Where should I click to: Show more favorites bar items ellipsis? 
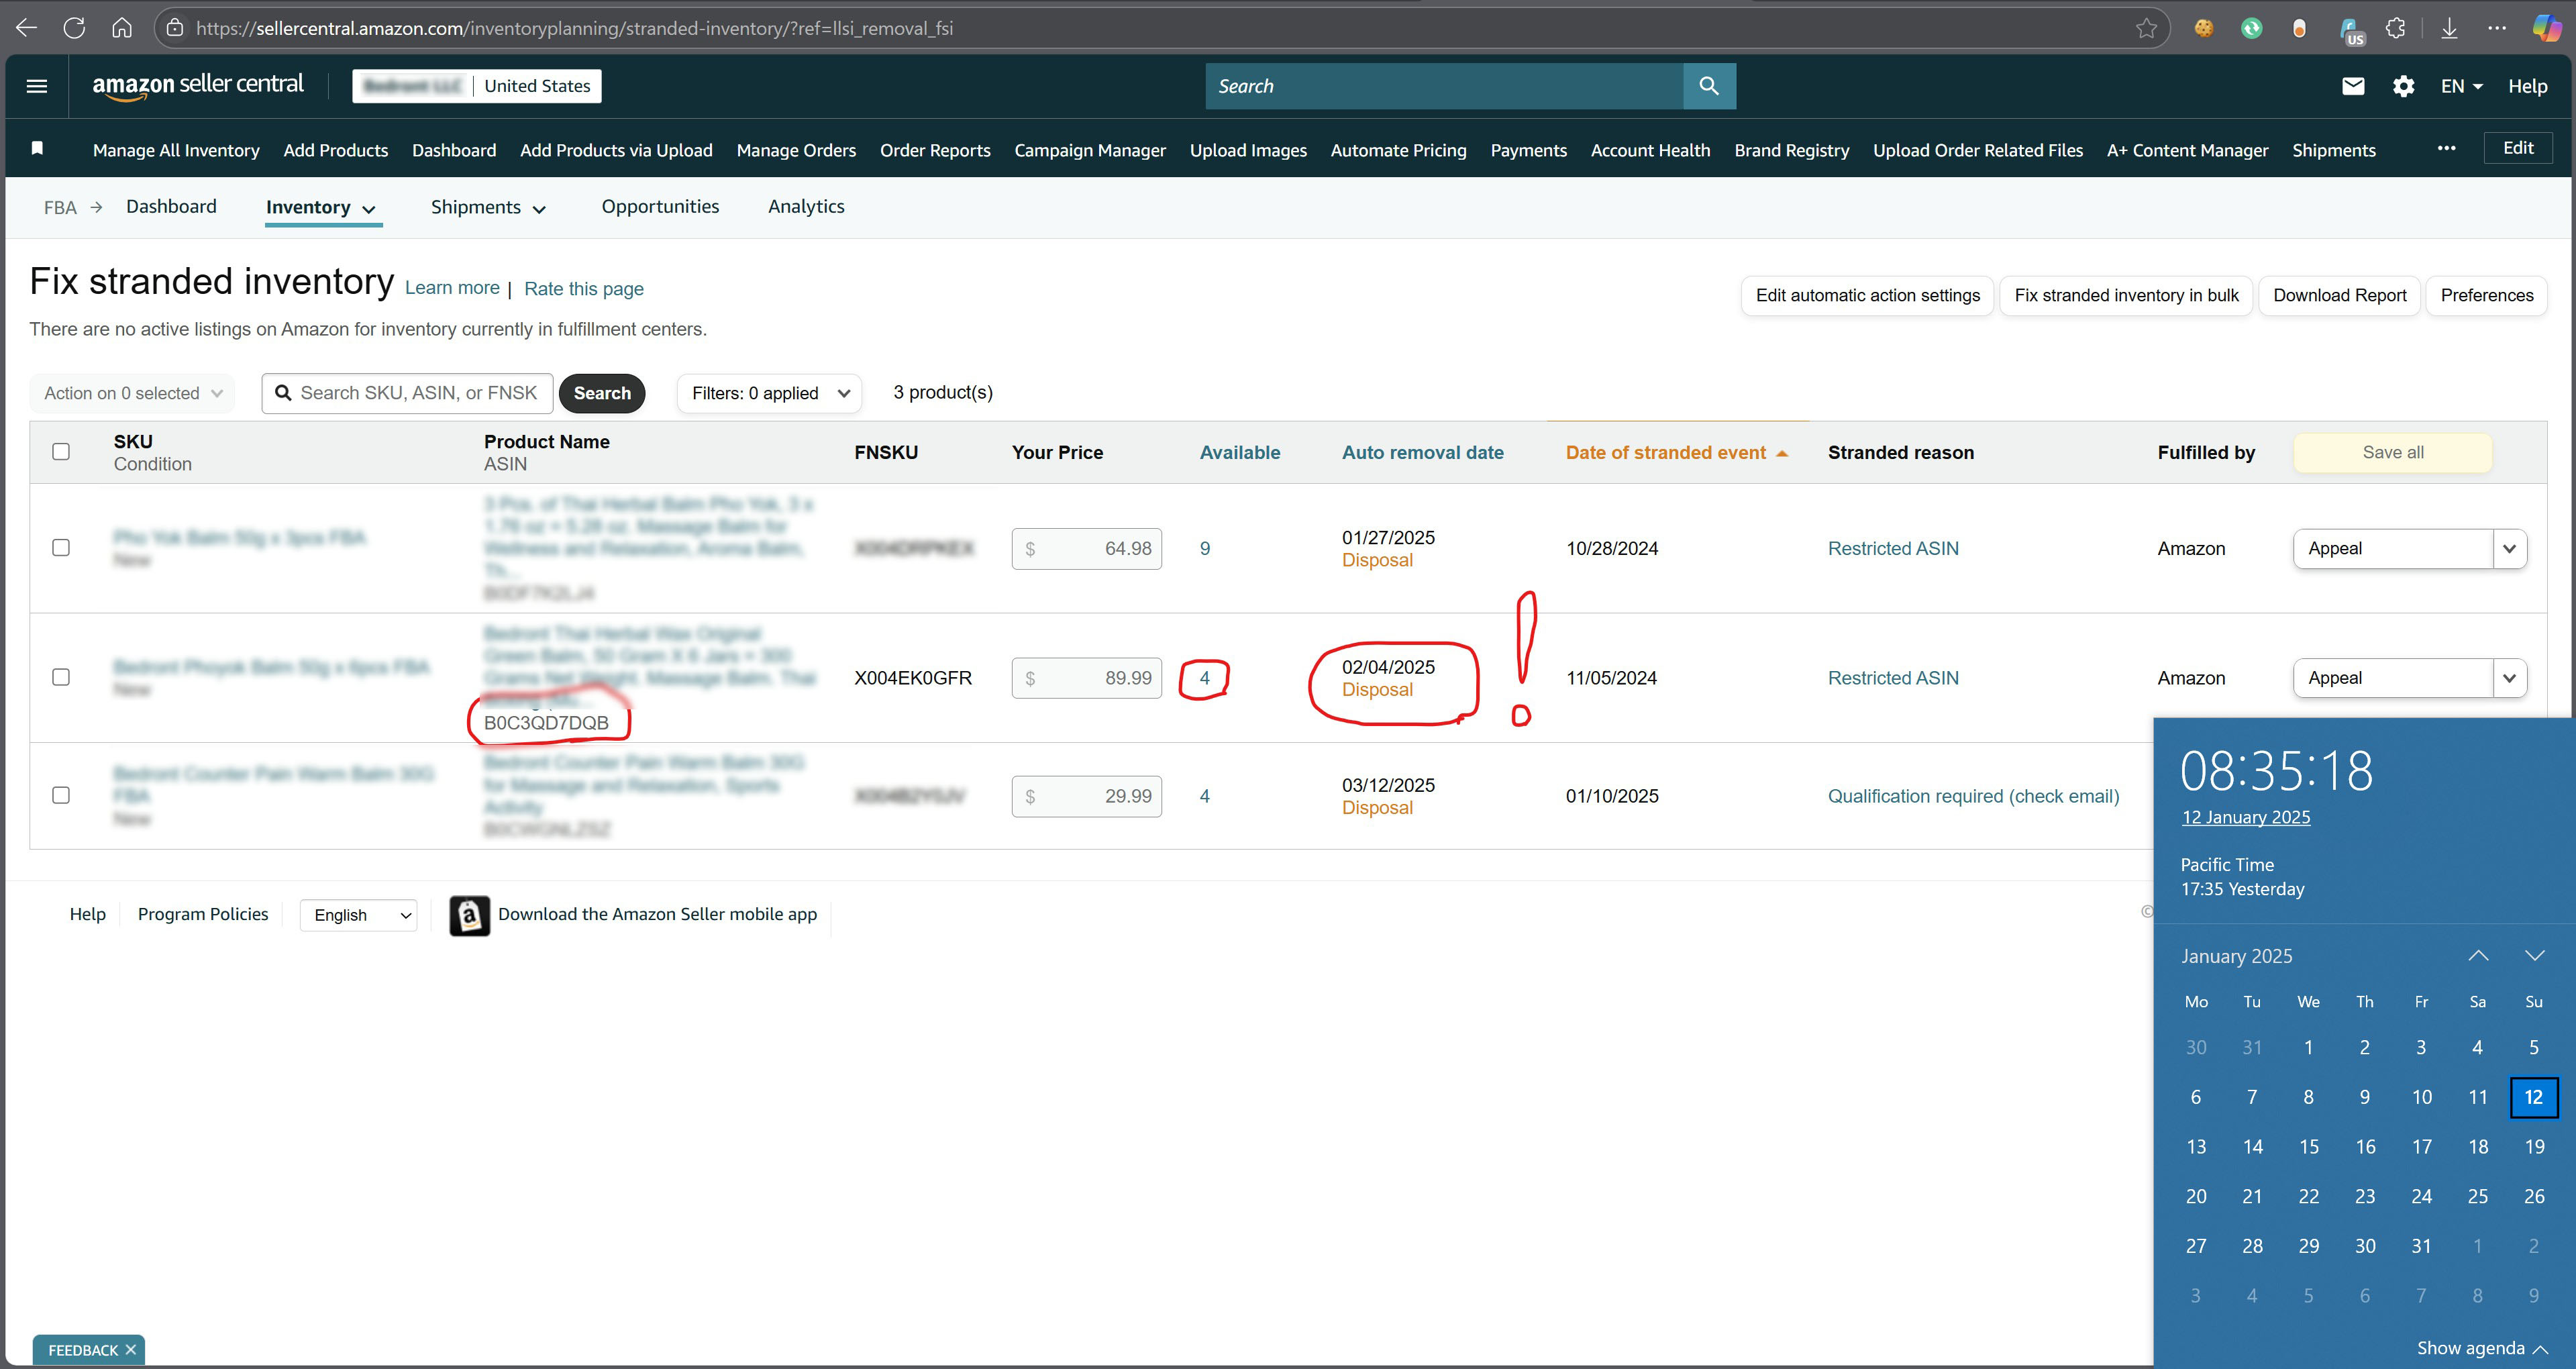point(2446,148)
